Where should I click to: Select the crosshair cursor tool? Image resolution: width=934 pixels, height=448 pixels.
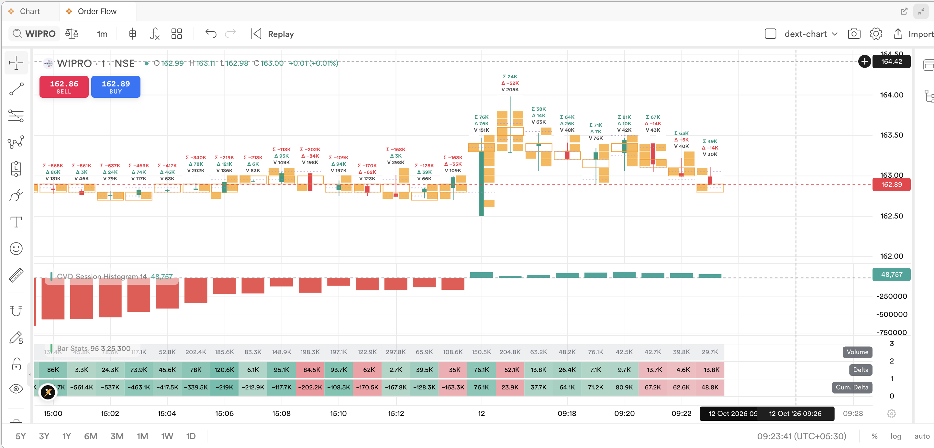16,63
